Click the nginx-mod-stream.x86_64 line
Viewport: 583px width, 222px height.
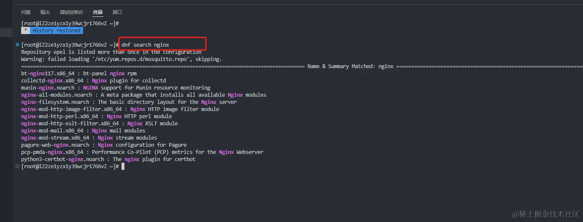coord(89,138)
